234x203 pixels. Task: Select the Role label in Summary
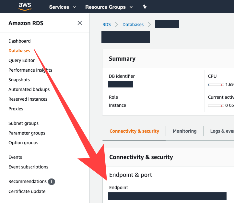tap(113, 97)
